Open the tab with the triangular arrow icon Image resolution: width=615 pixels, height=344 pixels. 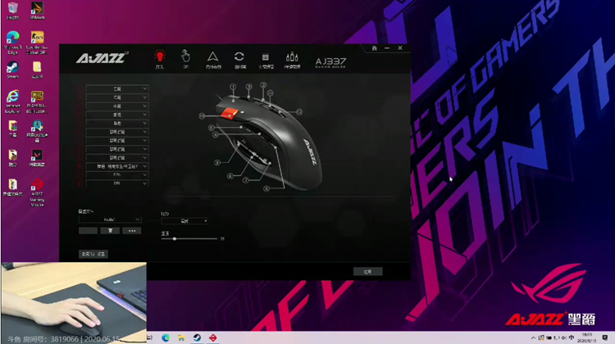213,59
